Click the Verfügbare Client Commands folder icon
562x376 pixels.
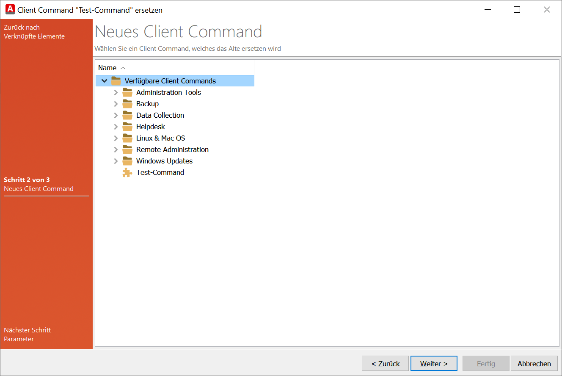116,80
